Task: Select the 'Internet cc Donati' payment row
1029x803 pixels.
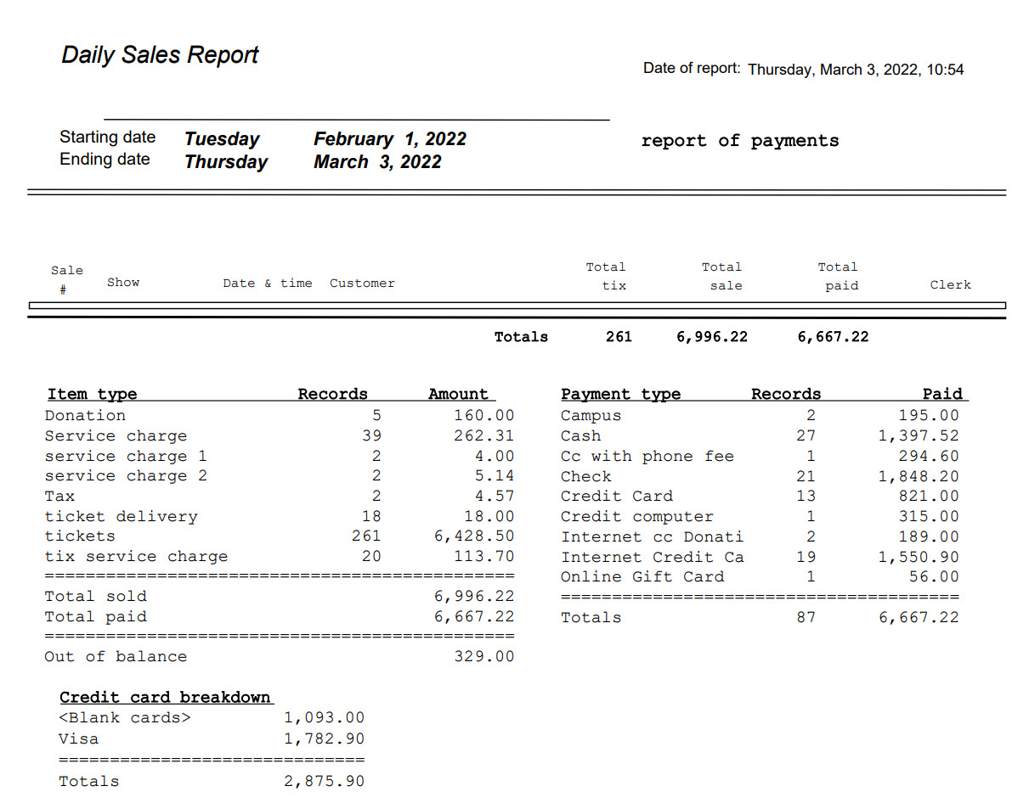Action: (x=652, y=537)
